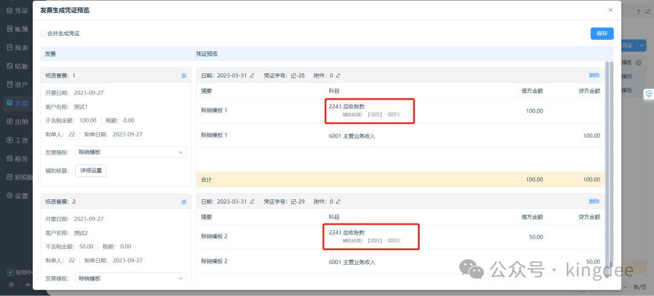Image resolution: width=654 pixels, height=296 pixels.
Task: Edit the date of voucher 记-29
Action: pos(252,202)
